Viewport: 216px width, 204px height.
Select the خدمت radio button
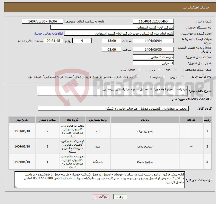159,70
